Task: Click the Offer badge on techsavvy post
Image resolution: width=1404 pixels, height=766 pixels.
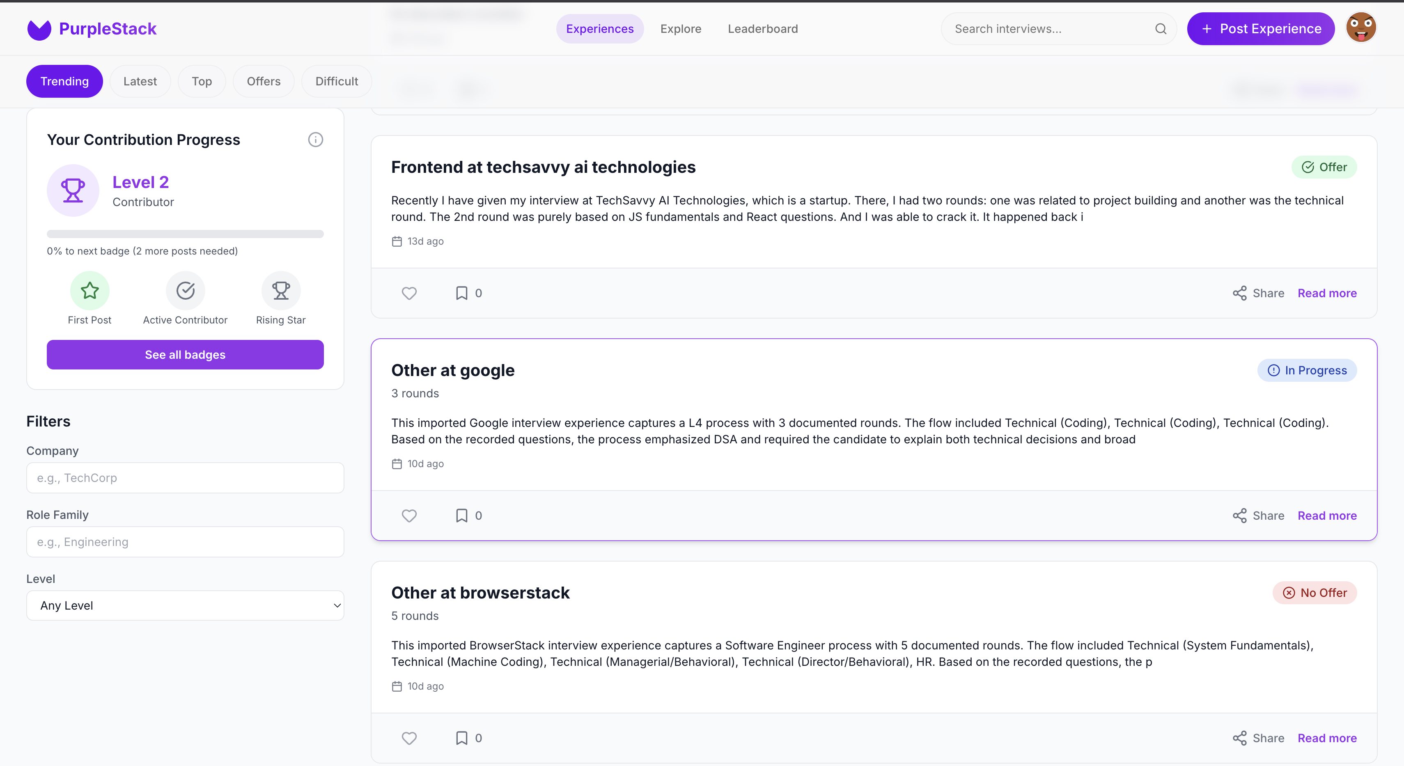Action: tap(1324, 167)
